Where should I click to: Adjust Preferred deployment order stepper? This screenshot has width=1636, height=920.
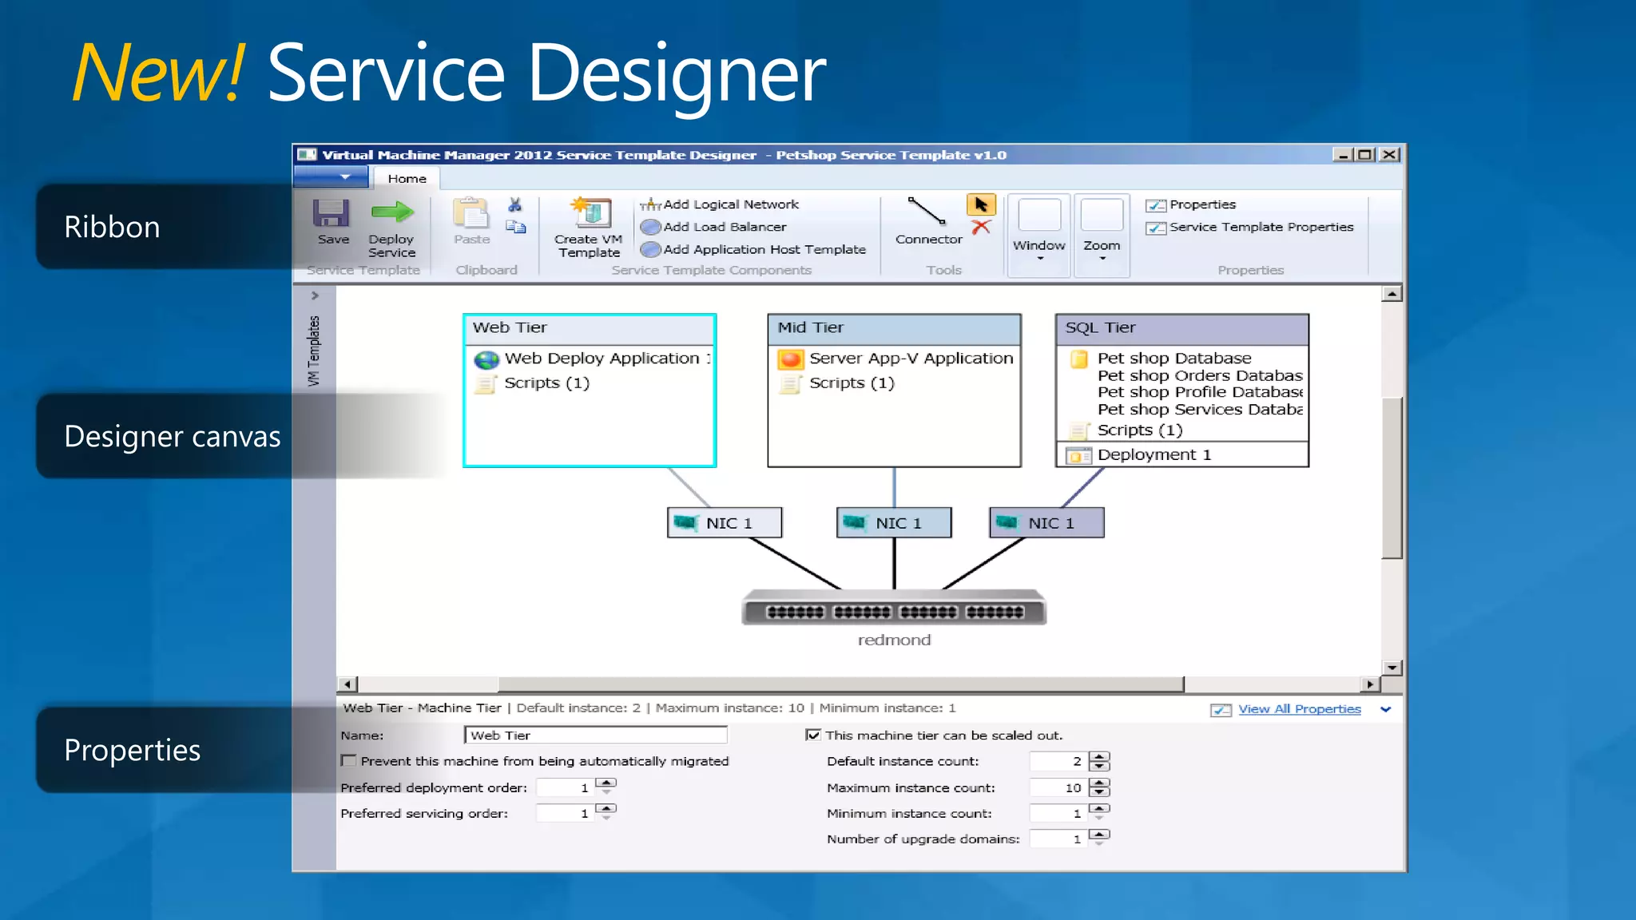click(x=606, y=787)
